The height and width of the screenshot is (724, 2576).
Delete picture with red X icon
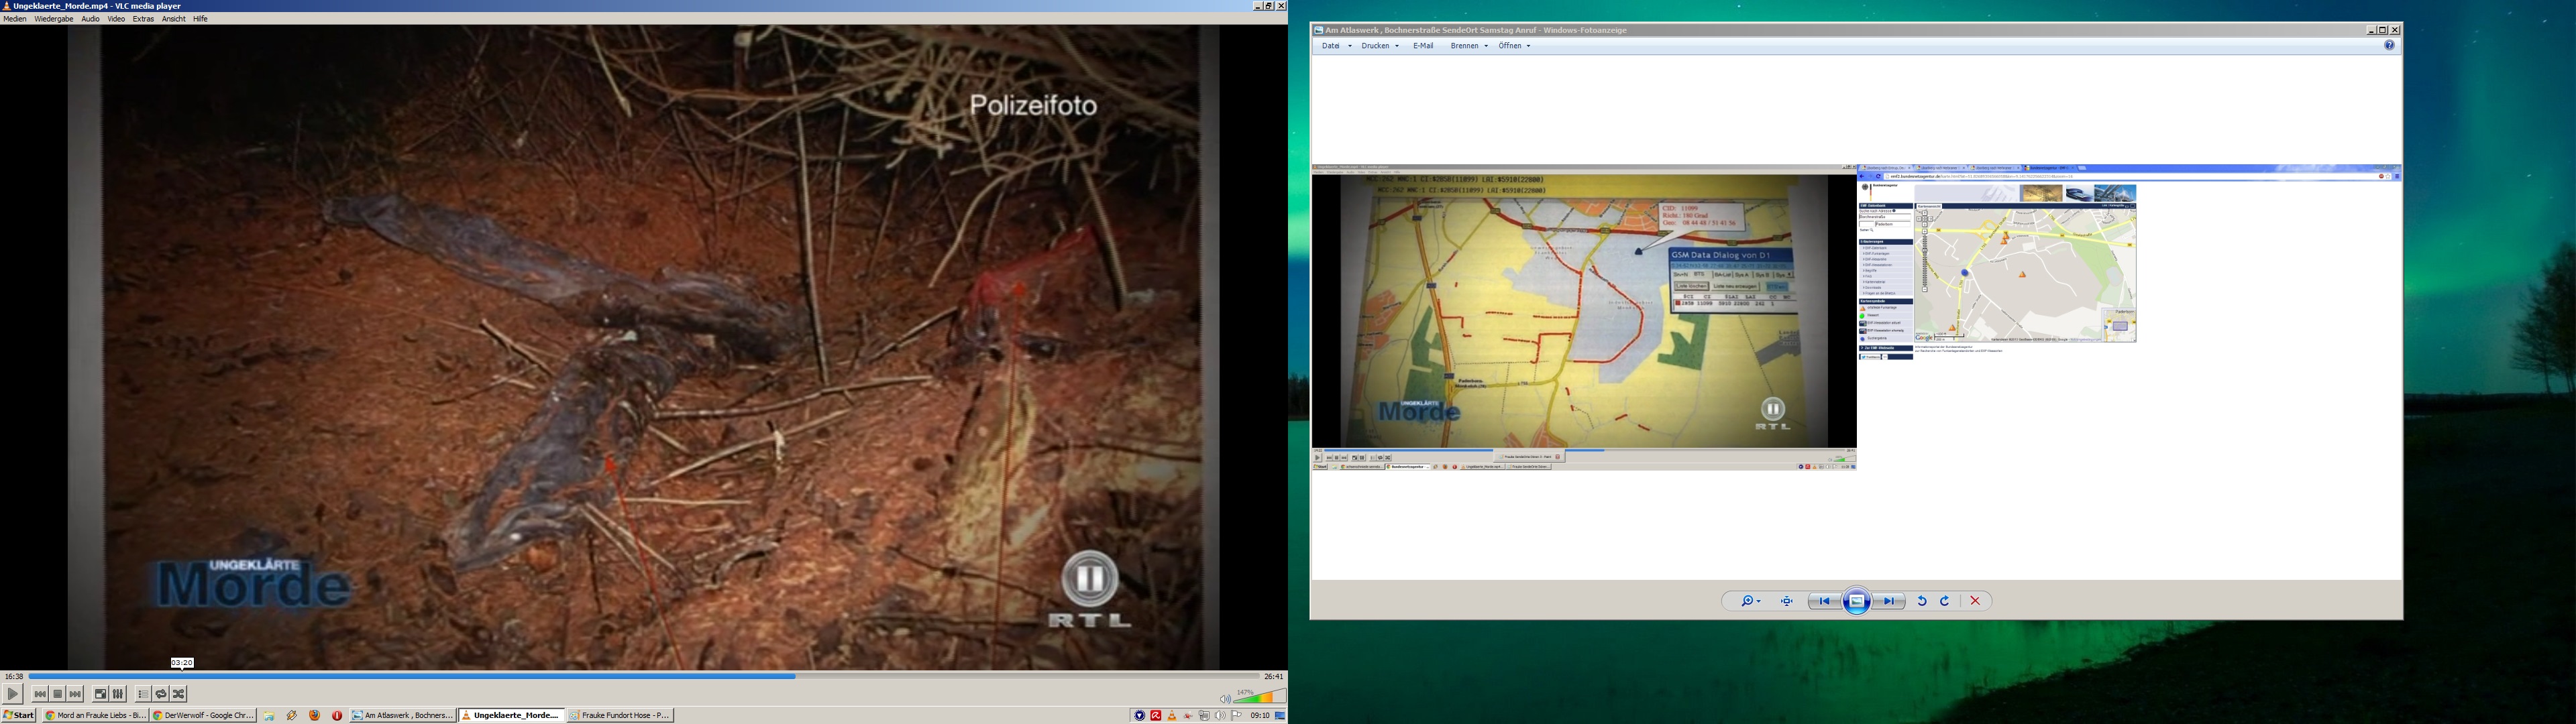click(x=1975, y=601)
